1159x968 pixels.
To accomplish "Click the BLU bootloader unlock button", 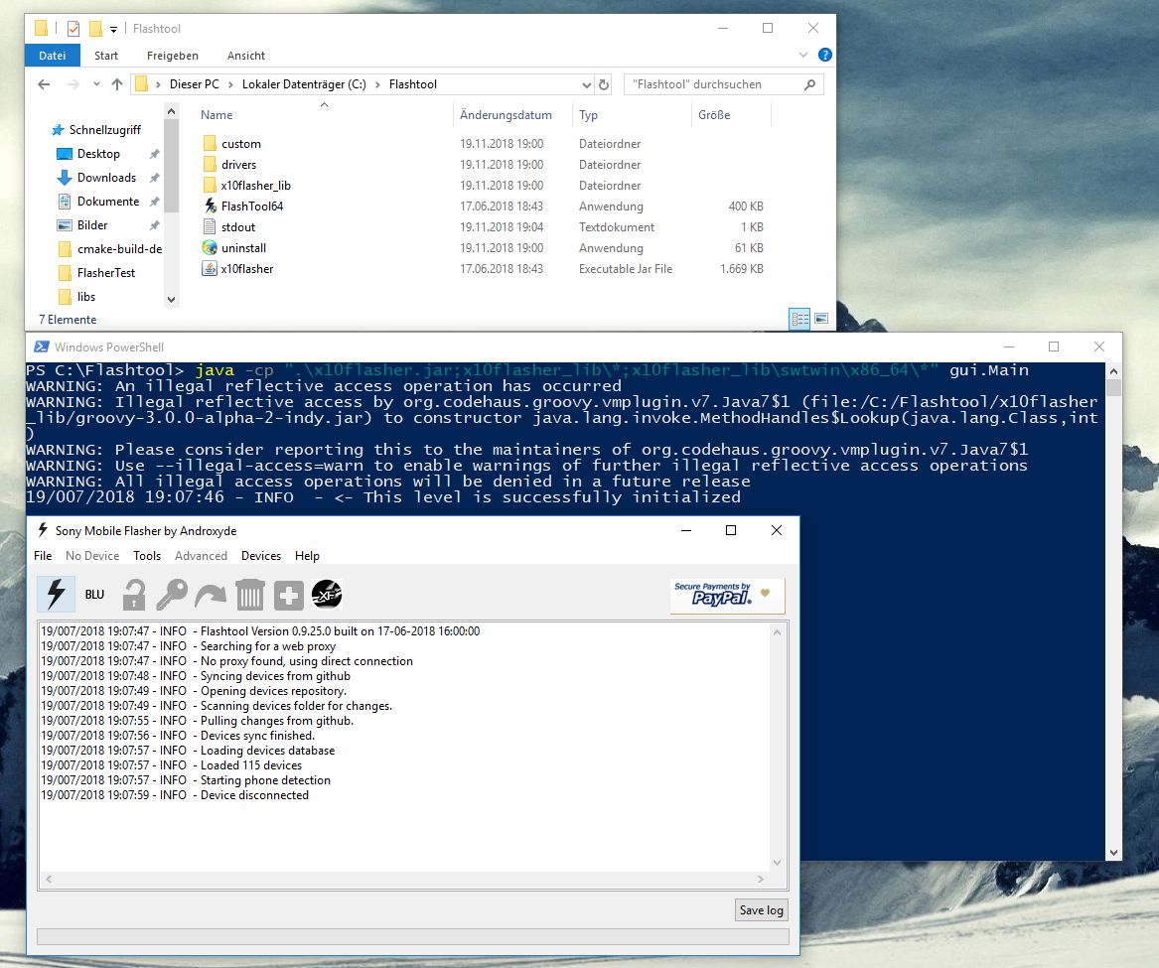I will (94, 594).
